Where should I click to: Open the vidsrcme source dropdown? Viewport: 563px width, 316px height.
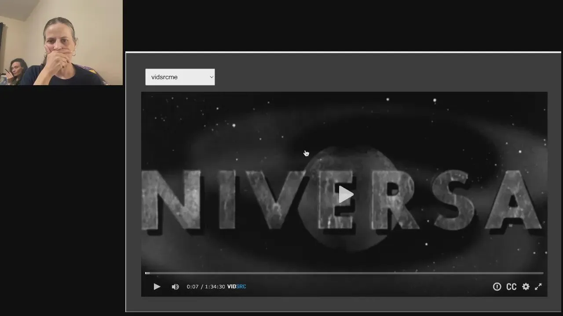(180, 77)
